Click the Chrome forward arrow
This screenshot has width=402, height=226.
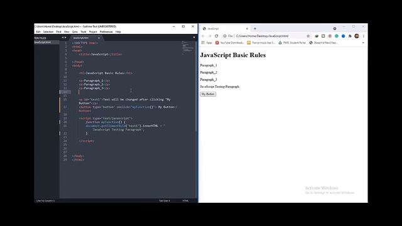(x=210, y=36)
